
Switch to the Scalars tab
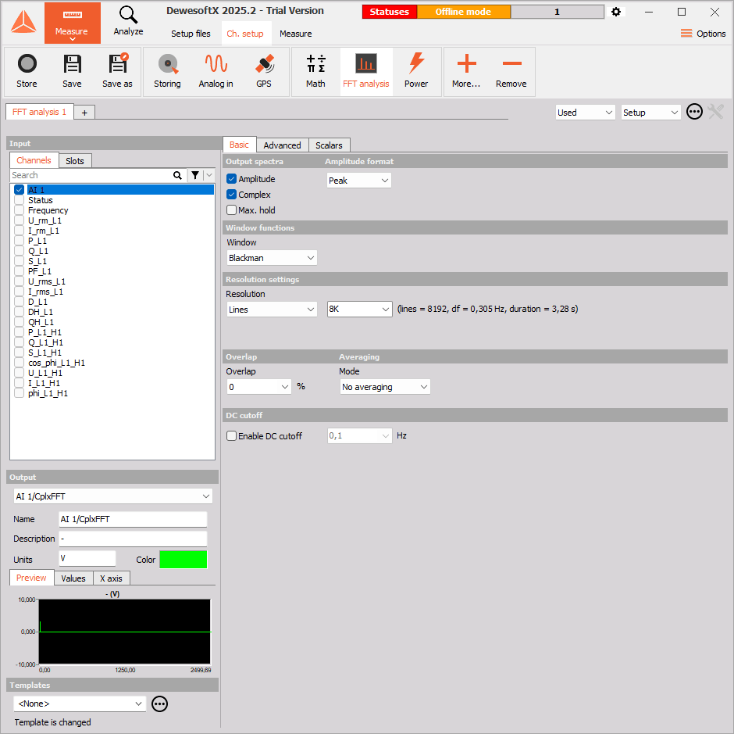tap(329, 145)
